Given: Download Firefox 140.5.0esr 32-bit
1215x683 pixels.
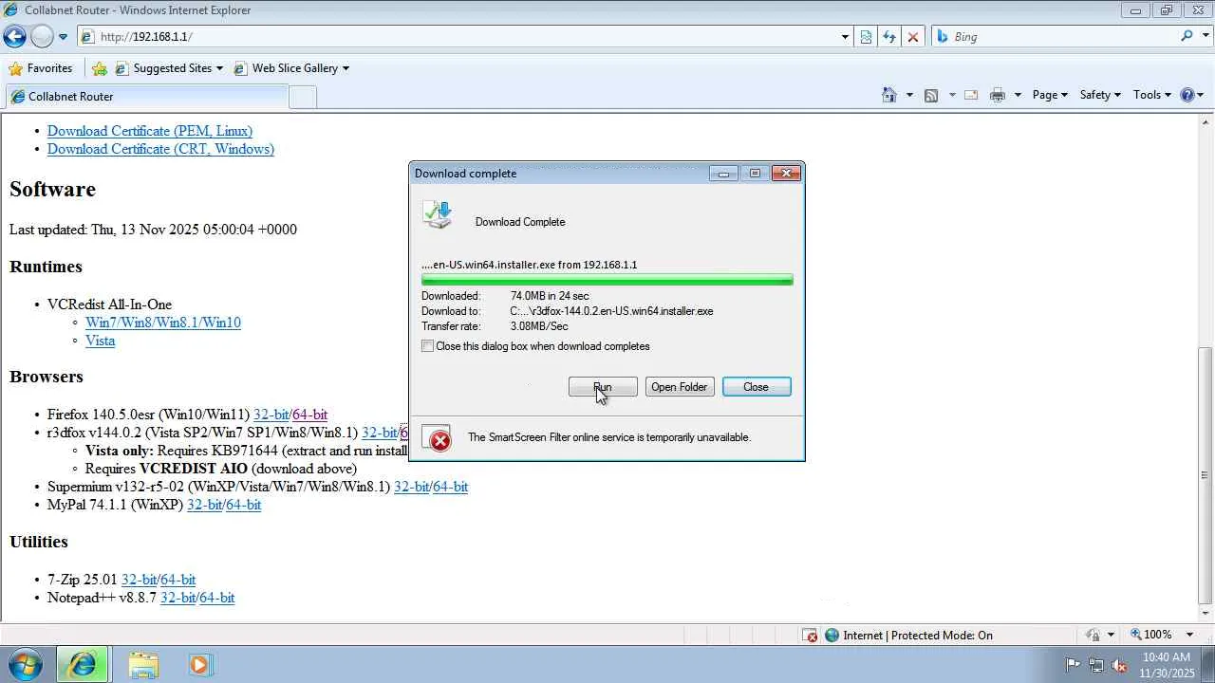Looking at the screenshot, I should 271,415.
